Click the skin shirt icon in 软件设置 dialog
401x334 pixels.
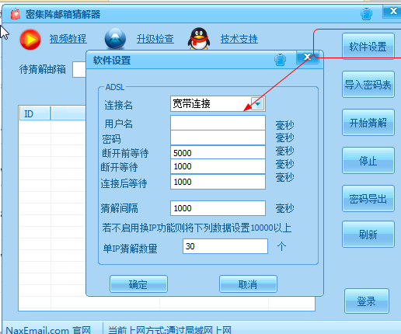[280, 60]
